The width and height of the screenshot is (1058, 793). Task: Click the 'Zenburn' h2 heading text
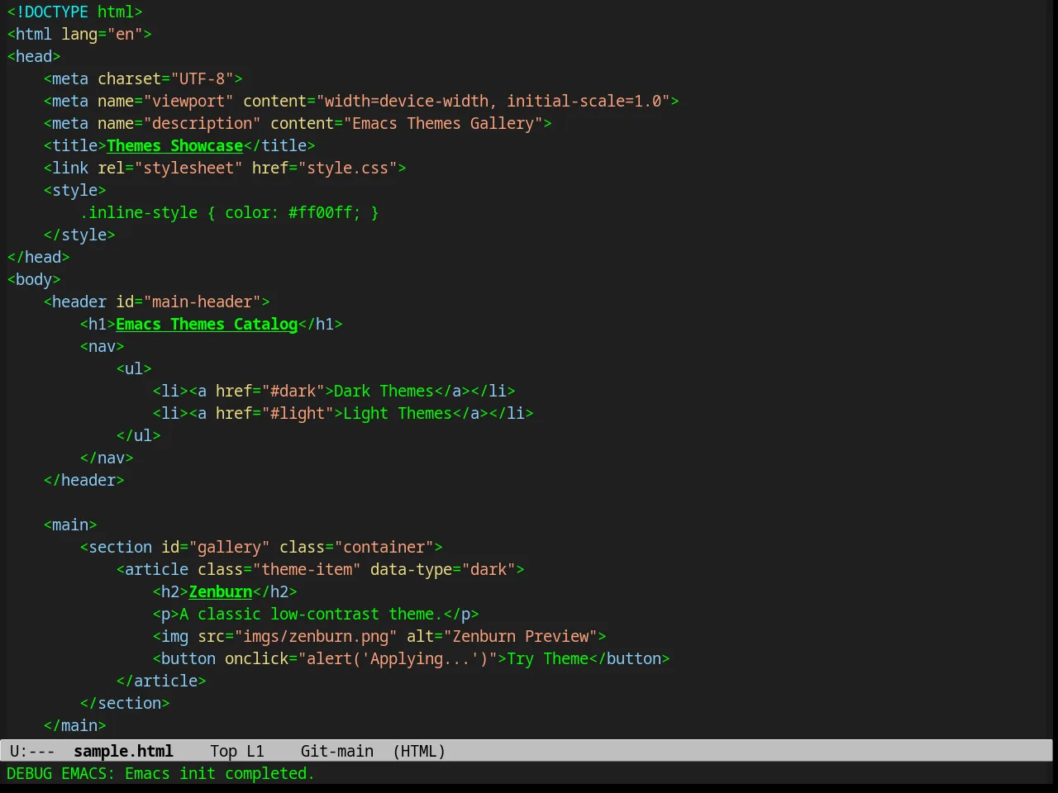pyautogui.click(x=221, y=591)
